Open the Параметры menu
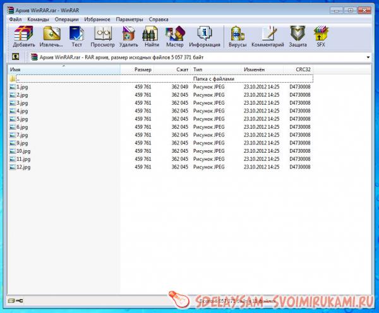The image size is (379, 313). [128, 20]
